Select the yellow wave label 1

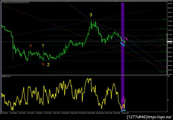pyautogui.click(x=43, y=46)
